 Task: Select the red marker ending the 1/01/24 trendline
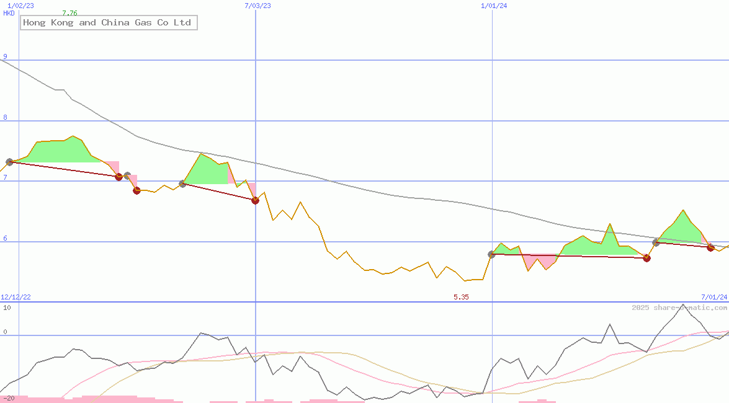click(x=647, y=258)
